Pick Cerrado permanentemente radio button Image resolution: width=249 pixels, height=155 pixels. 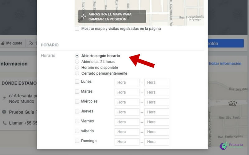[77, 73]
